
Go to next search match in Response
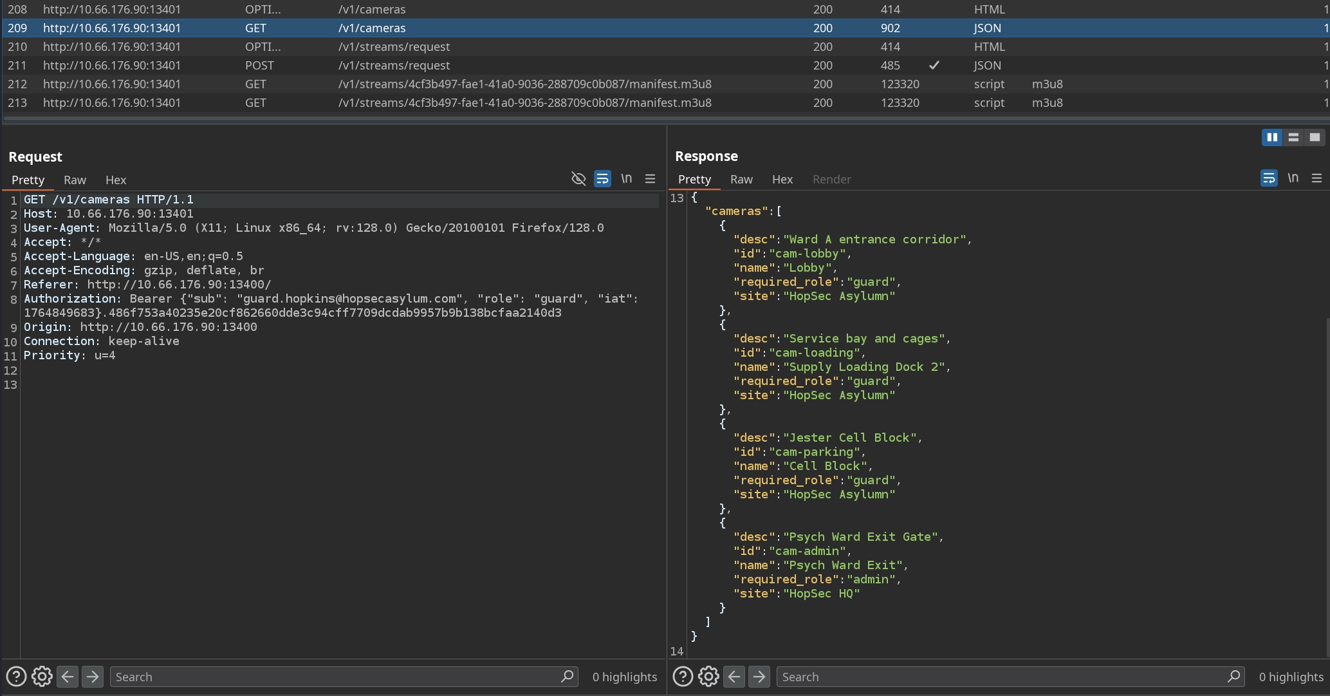coord(759,677)
